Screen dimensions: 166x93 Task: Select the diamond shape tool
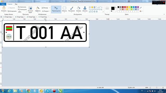pos(101,9)
